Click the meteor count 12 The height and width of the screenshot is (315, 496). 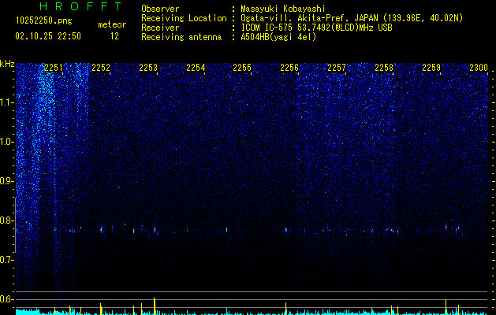pos(114,36)
